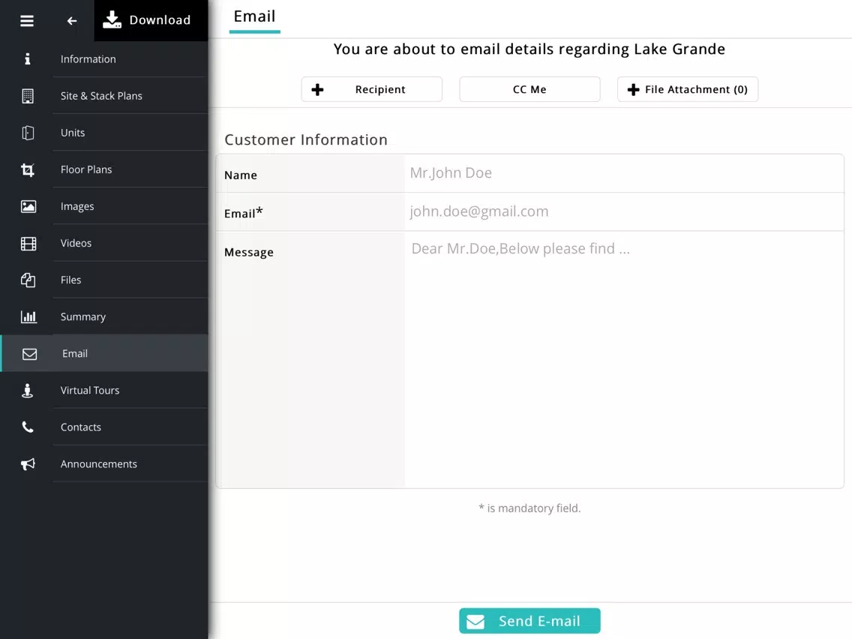Click the Email envelope sidebar icon

click(x=29, y=354)
